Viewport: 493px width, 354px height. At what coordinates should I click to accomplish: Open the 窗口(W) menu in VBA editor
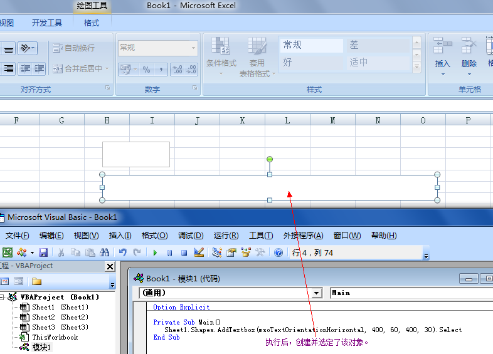tap(347, 236)
